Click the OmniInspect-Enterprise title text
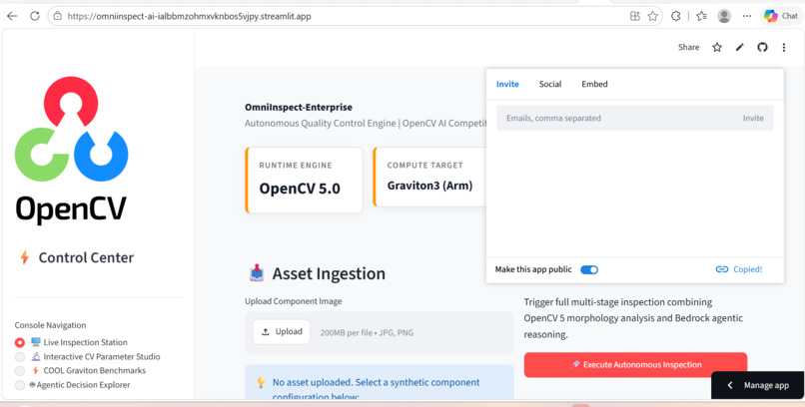Screen dimensions: 805x407 (x=299, y=107)
